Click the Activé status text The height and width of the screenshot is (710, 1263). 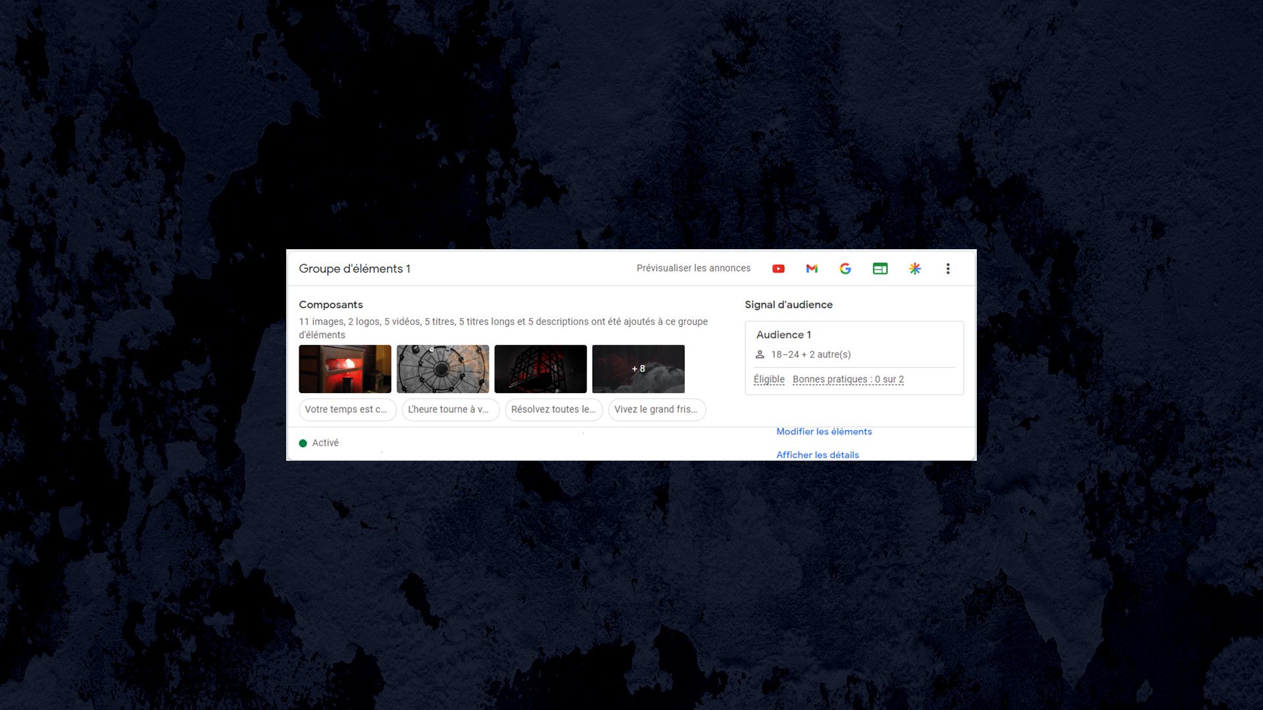(326, 443)
